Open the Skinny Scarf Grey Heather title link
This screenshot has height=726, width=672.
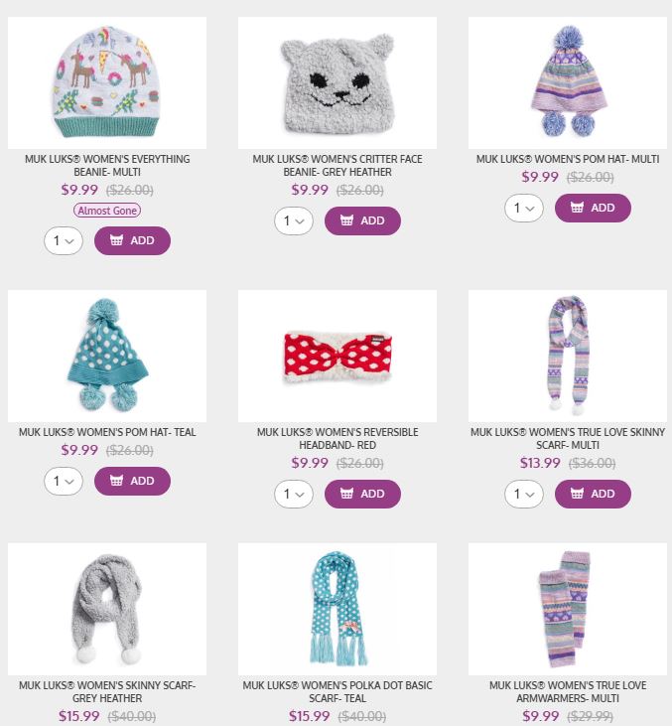pos(107,692)
